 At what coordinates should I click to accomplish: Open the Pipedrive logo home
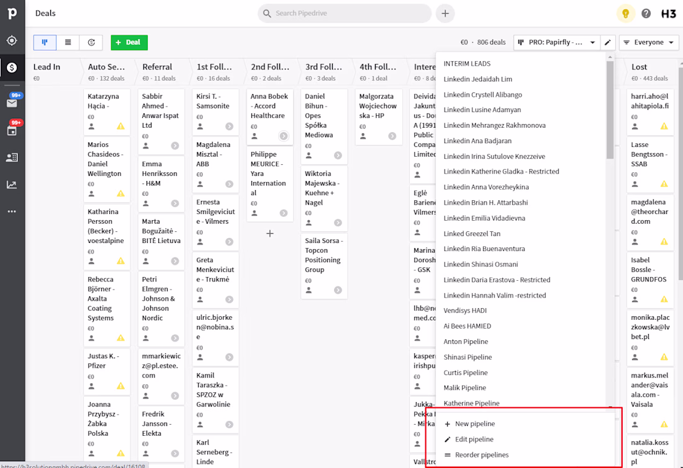[x=12, y=13]
